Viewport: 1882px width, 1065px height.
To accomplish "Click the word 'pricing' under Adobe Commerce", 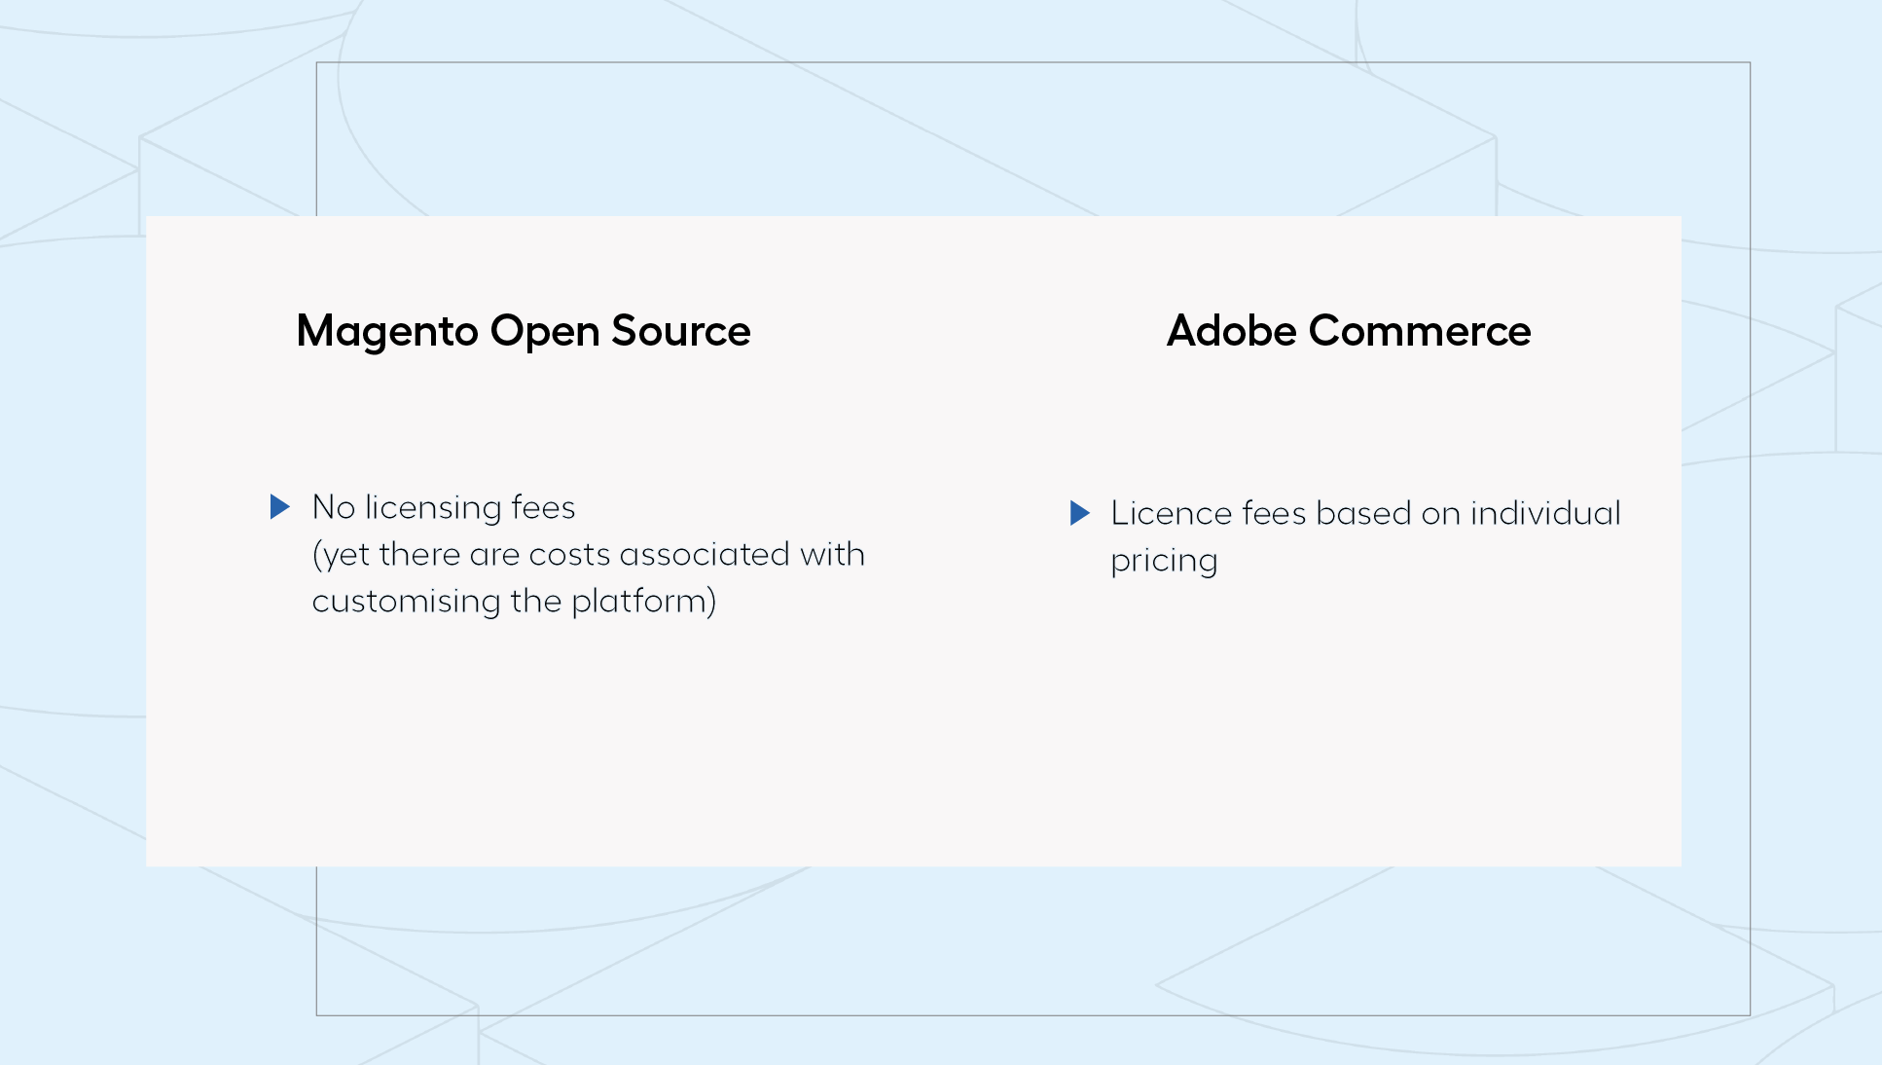I will [1164, 562].
